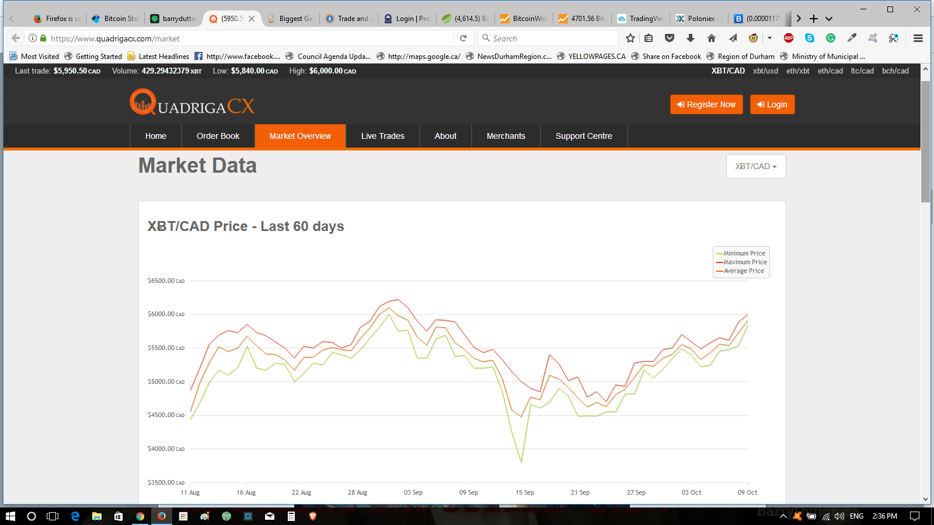
Task: Open a new browser tab
Action: click(814, 19)
